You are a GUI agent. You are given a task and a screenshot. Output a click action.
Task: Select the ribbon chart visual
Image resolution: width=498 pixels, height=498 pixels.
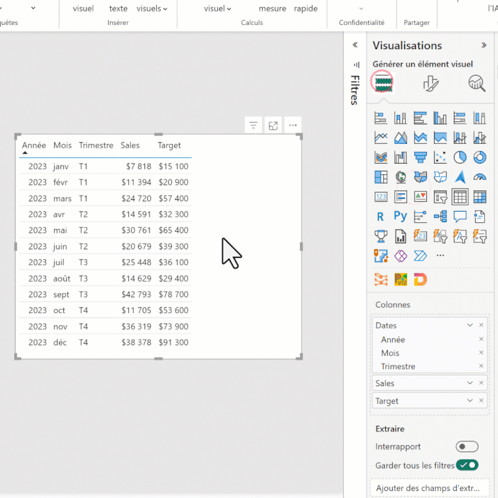coord(380,157)
